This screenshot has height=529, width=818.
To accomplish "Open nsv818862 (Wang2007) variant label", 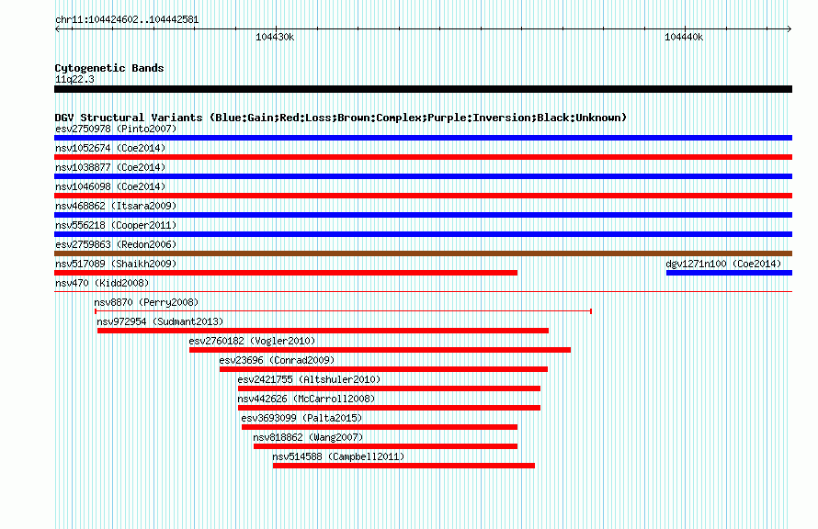I will pyautogui.click(x=308, y=437).
